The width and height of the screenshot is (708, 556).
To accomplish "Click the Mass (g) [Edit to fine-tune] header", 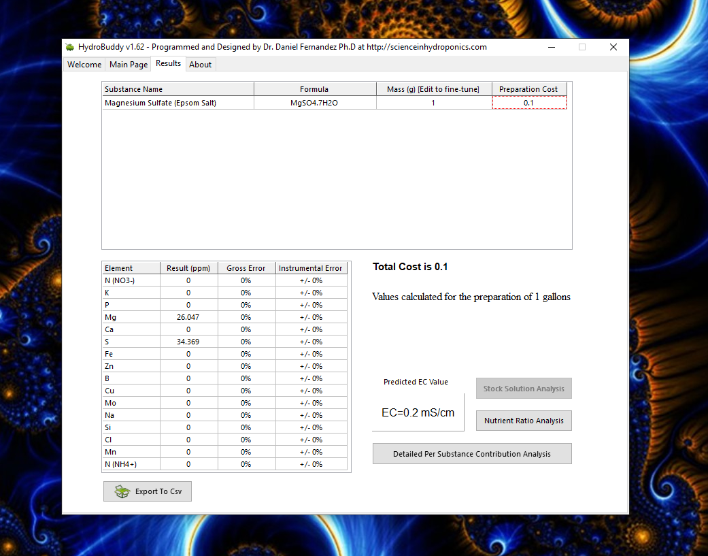I will tap(433, 89).
